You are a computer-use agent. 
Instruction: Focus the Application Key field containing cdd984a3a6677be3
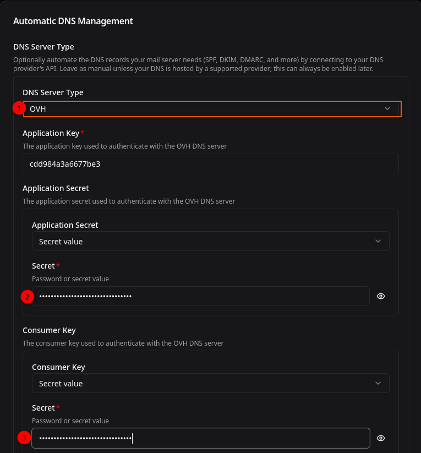point(210,163)
